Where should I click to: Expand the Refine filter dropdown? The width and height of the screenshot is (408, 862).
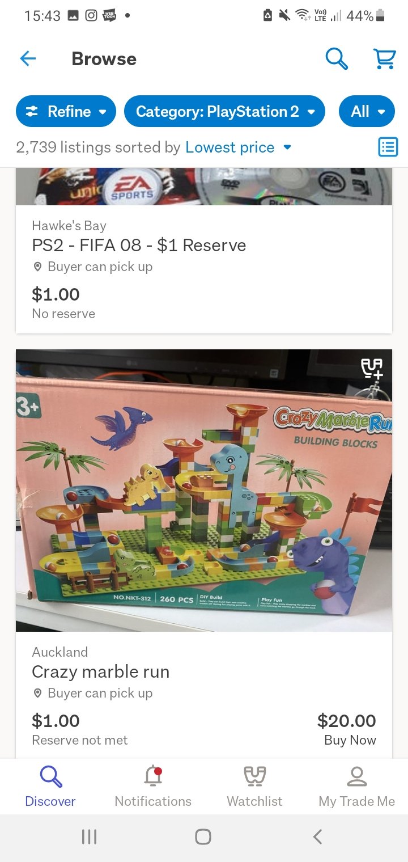click(x=66, y=111)
